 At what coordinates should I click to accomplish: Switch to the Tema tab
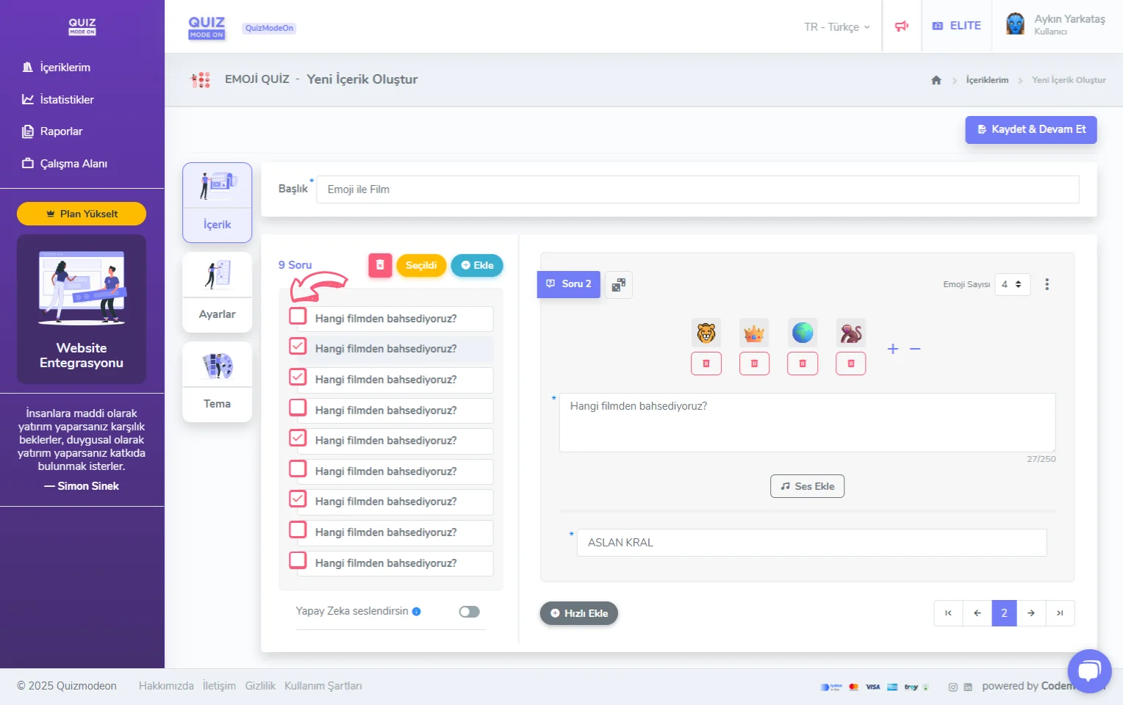[217, 381]
